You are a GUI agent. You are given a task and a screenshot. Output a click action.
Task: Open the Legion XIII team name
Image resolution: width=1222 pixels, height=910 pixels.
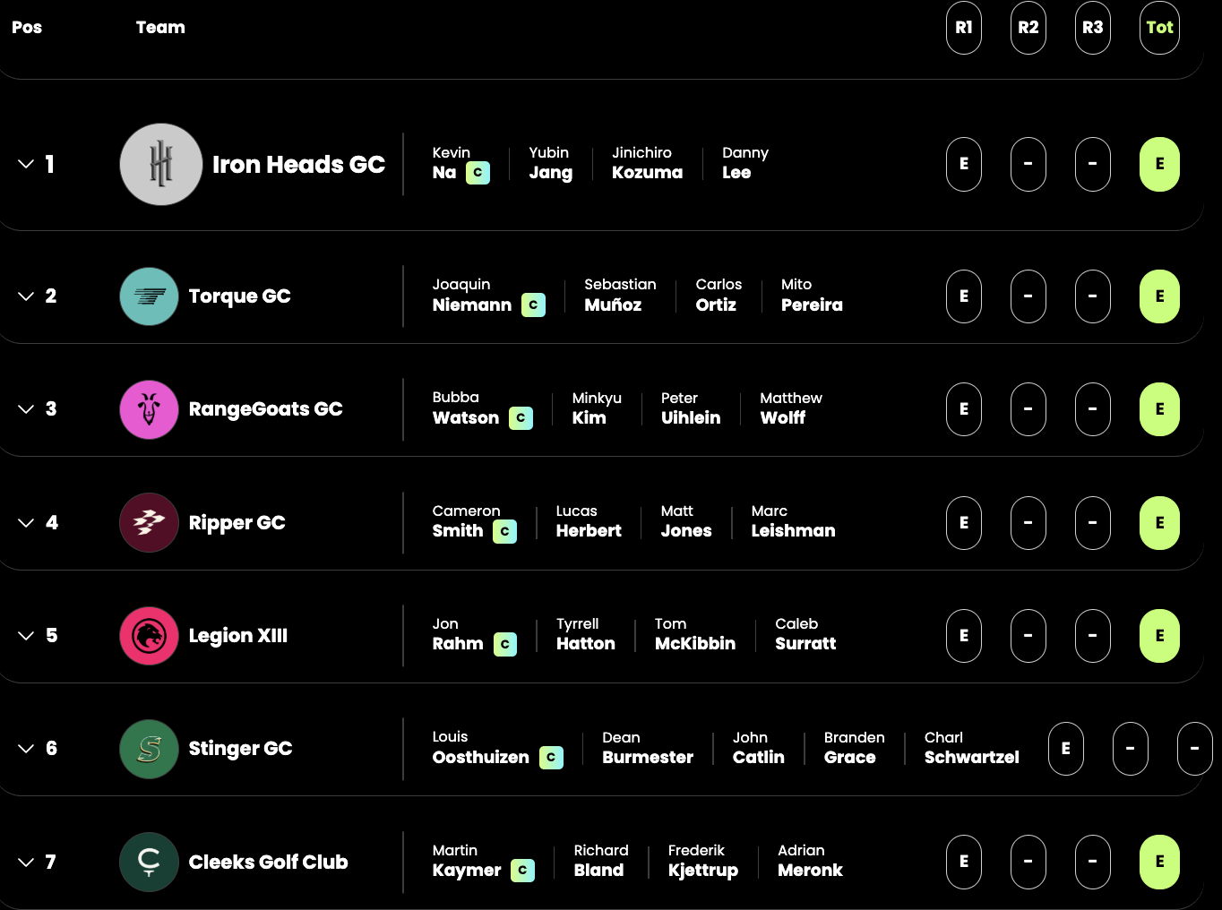(237, 636)
